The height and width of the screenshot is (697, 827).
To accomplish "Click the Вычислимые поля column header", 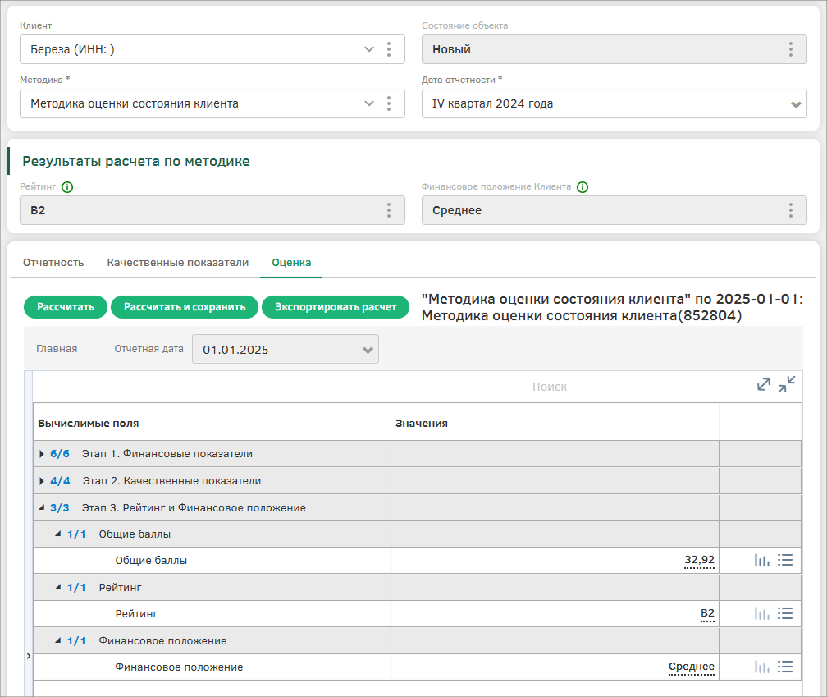I will [x=88, y=423].
